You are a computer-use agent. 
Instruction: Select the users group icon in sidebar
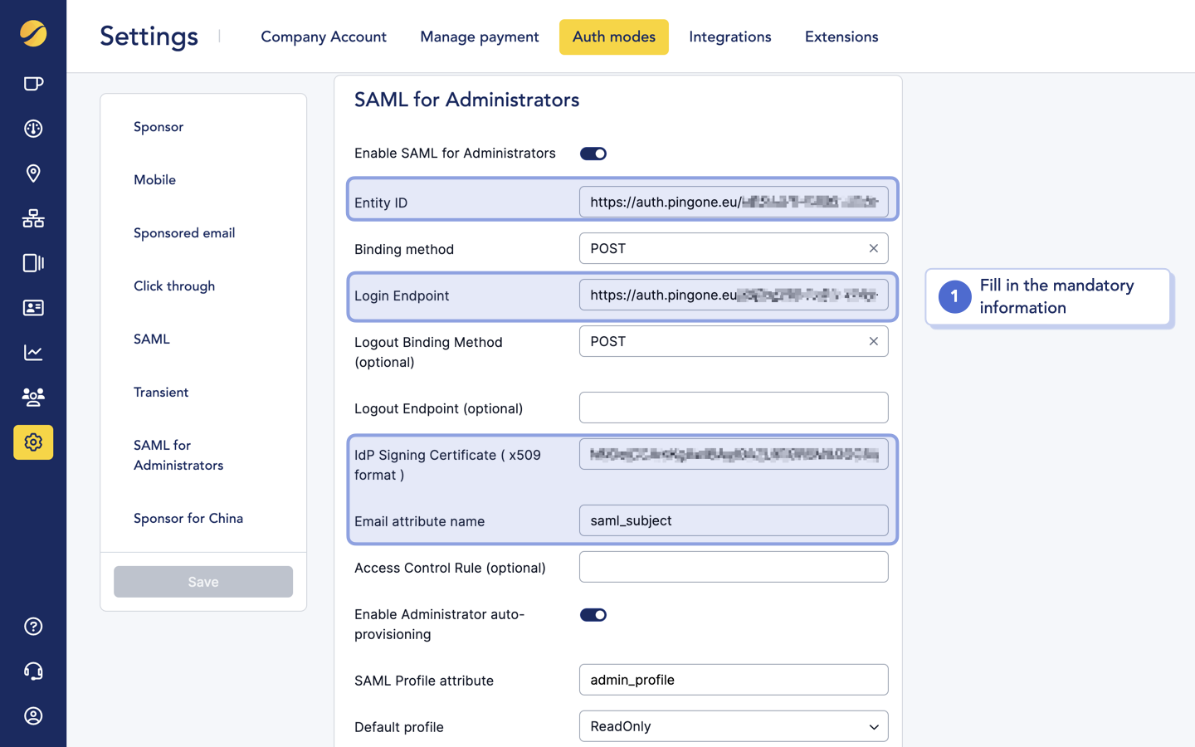[x=32, y=398]
